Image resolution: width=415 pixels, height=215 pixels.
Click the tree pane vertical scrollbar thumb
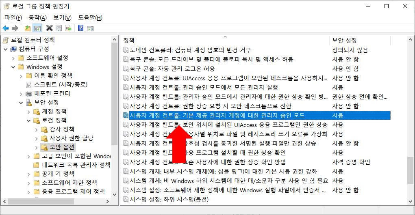pos(114,94)
